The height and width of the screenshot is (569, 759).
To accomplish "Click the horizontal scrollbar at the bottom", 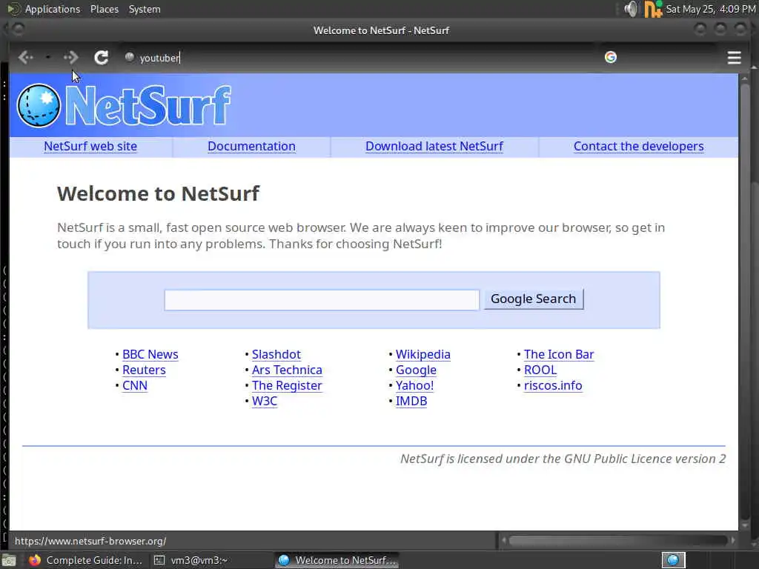I will click(x=618, y=540).
